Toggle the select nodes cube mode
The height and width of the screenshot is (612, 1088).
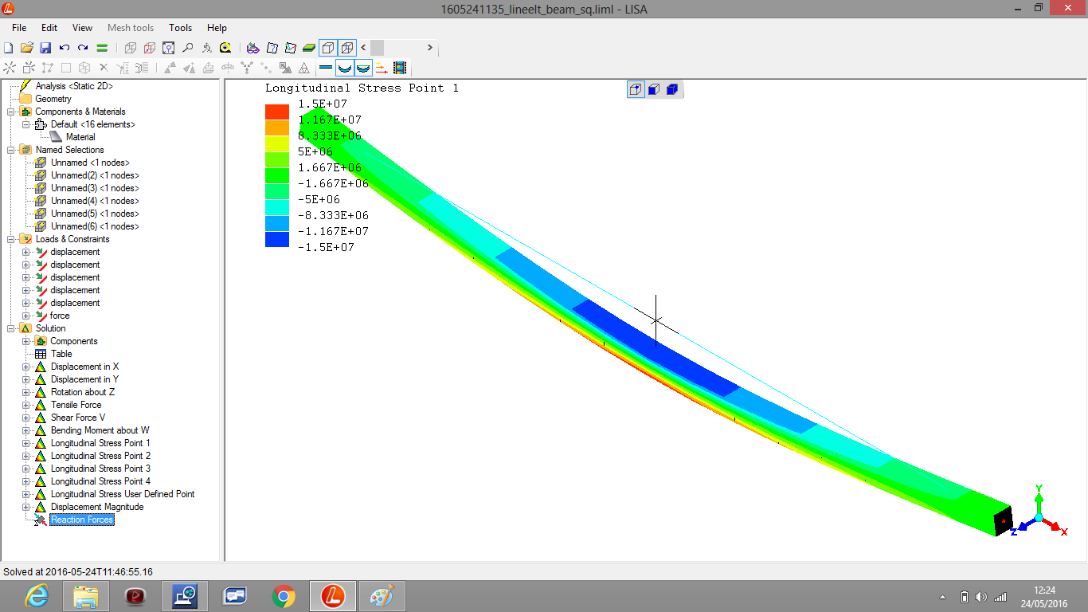pos(636,89)
